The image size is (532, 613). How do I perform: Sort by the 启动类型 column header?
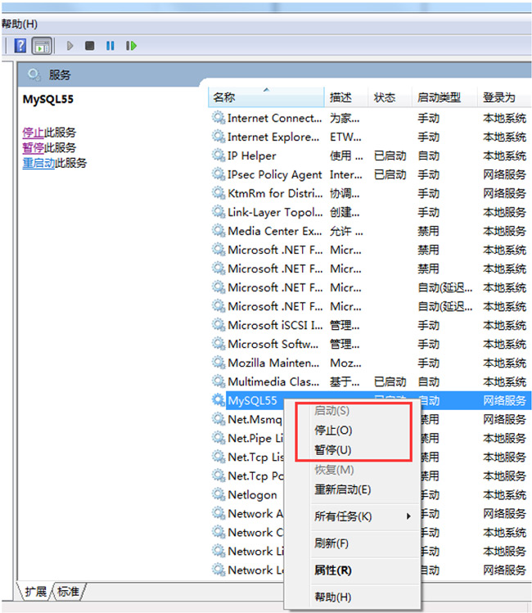[444, 97]
